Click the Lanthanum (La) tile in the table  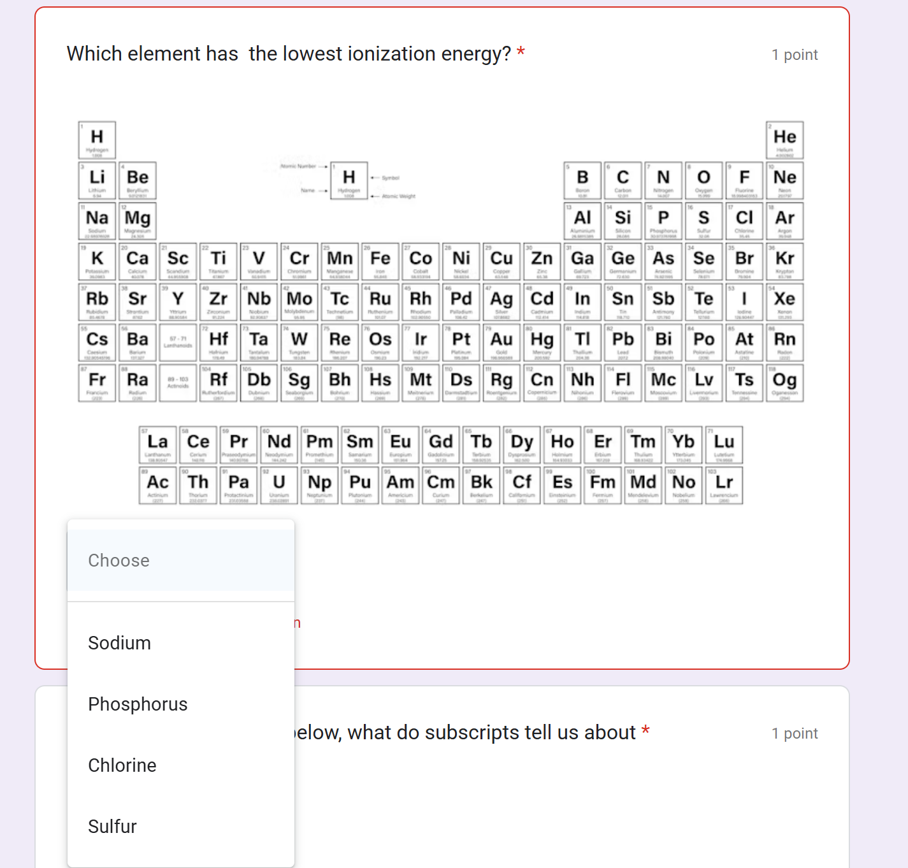[x=158, y=444]
